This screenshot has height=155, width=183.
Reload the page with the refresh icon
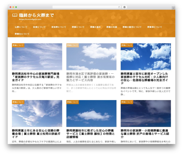click(x=119, y=7)
